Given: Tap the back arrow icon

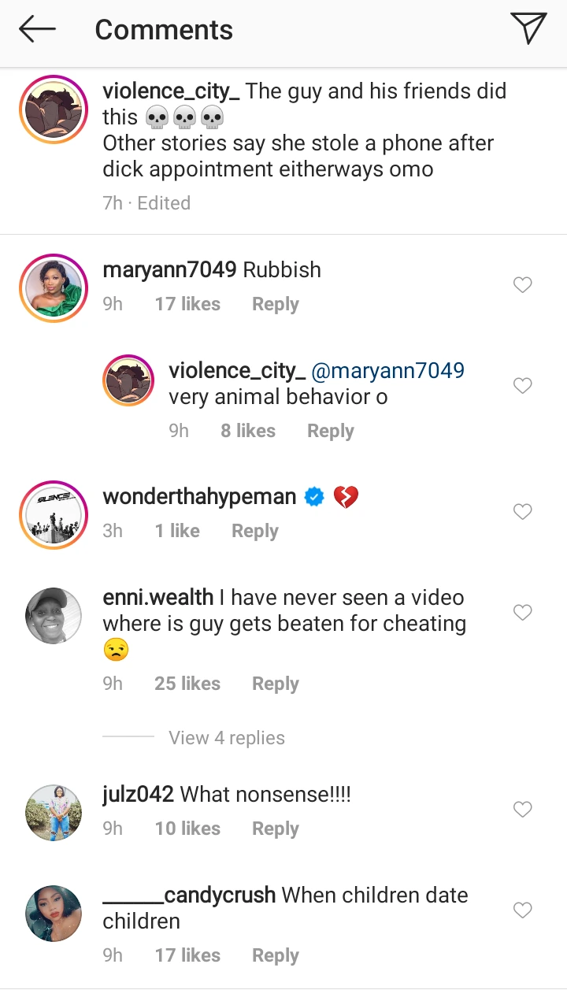Looking at the screenshot, I should [x=38, y=30].
